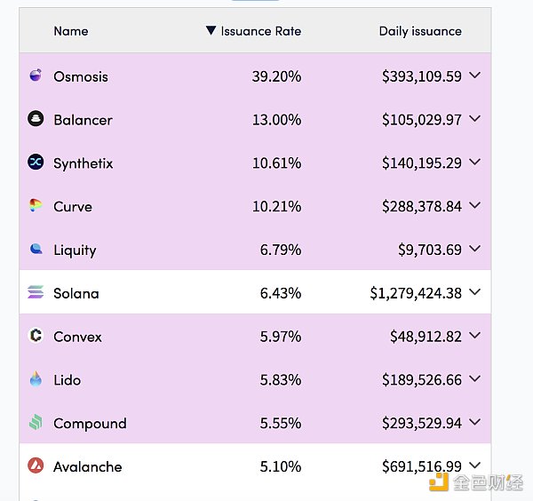Click the Avalanche red logo icon
This screenshot has width=533, height=501.
pyautogui.click(x=36, y=466)
